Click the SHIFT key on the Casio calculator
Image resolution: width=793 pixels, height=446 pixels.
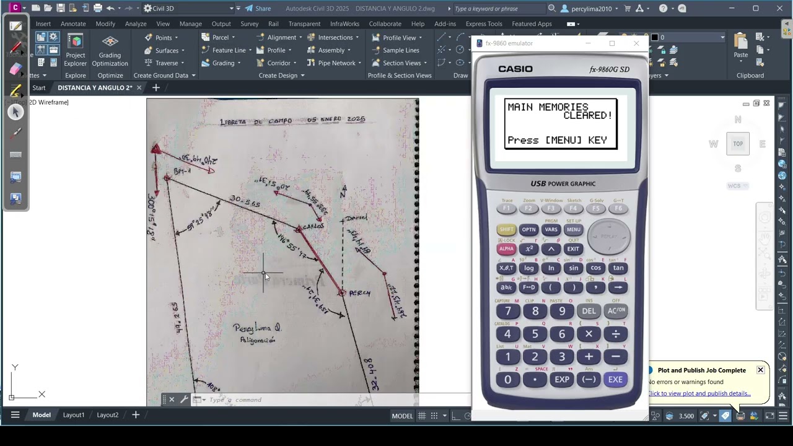[x=506, y=229]
